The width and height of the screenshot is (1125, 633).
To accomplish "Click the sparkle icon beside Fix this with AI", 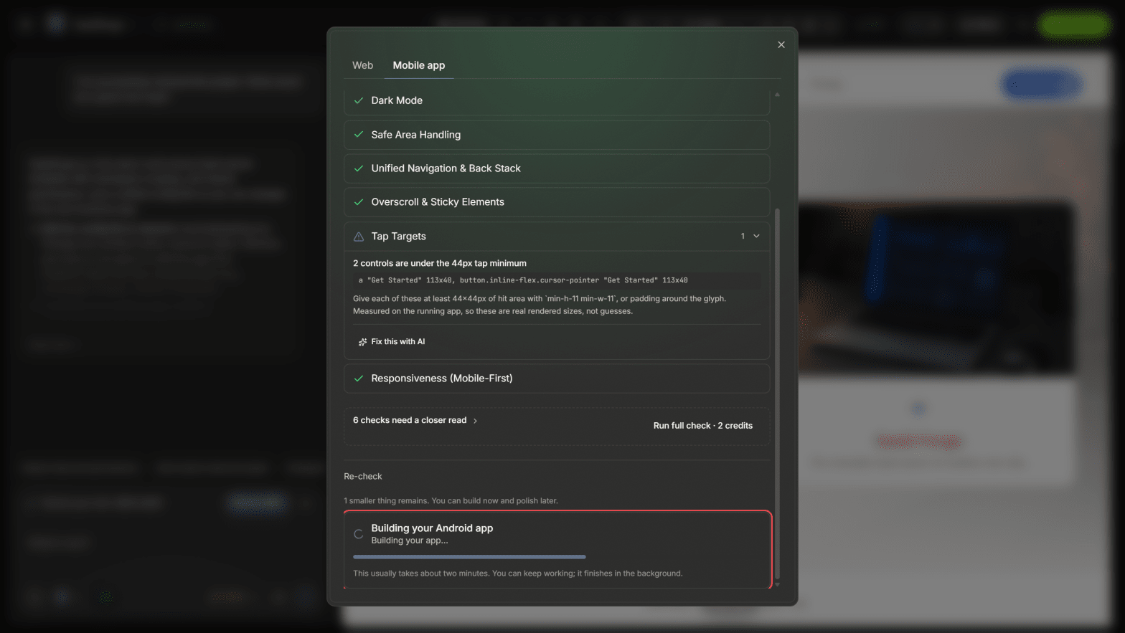I will click(x=362, y=342).
